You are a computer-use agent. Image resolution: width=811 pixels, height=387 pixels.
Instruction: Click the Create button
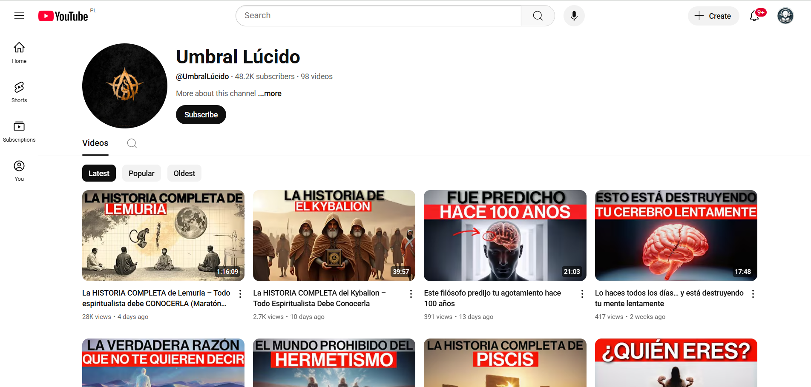pos(713,16)
